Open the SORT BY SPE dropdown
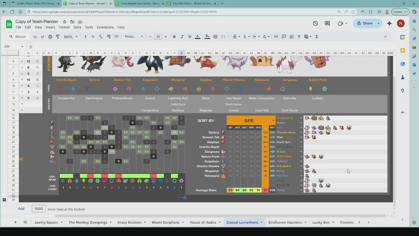 [273, 121]
